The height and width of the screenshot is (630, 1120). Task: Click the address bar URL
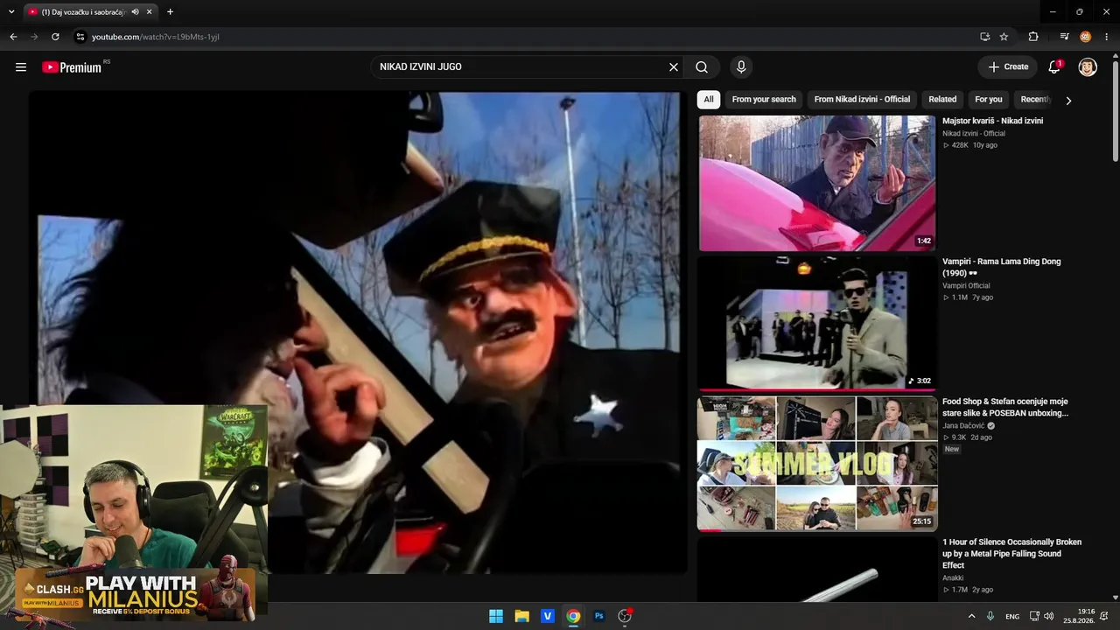(x=156, y=37)
